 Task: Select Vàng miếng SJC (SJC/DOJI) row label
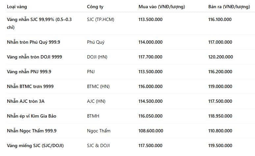[x=35, y=145]
